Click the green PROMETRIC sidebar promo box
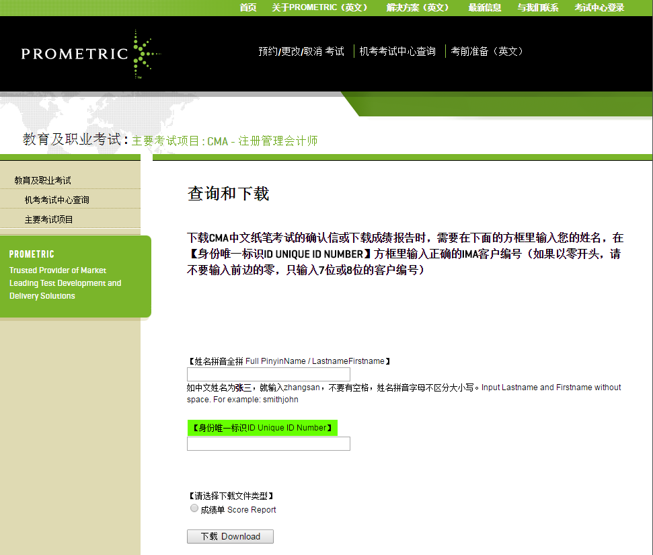 74,276
